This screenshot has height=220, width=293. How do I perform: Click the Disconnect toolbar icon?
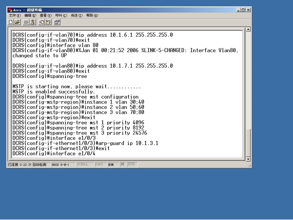33,22
